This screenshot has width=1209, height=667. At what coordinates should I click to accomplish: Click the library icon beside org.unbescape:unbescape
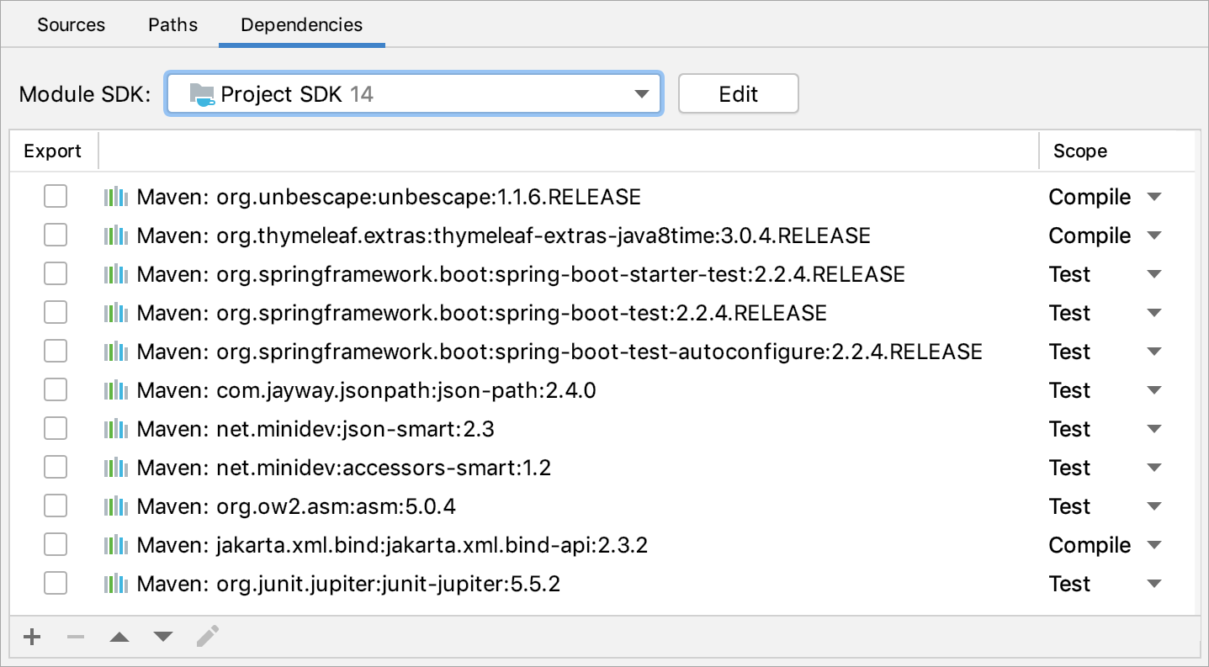tap(116, 197)
